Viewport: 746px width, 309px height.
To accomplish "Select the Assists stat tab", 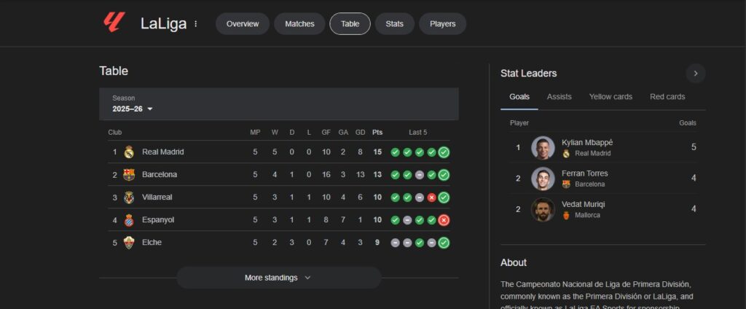I will 559,97.
